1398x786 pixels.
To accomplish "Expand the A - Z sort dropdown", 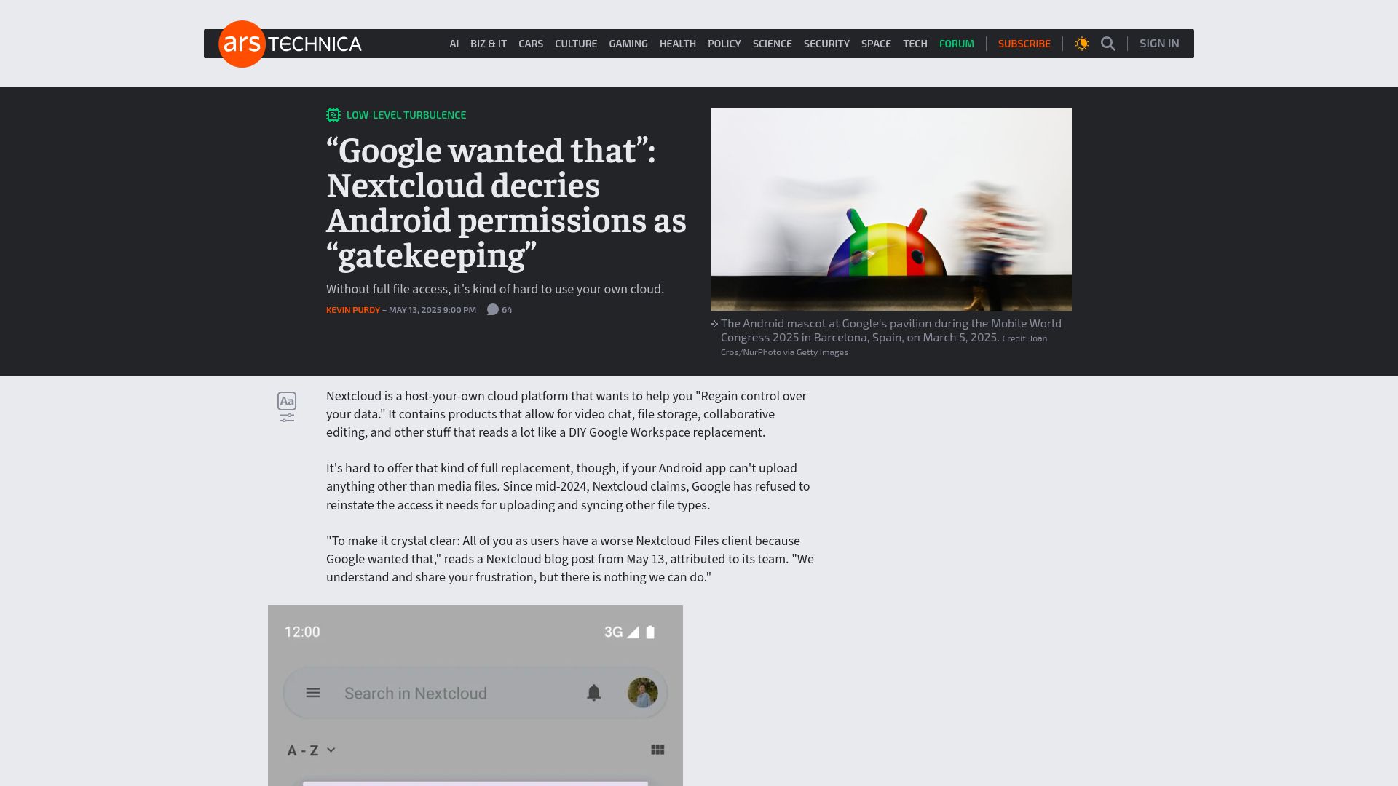I will tap(311, 750).
